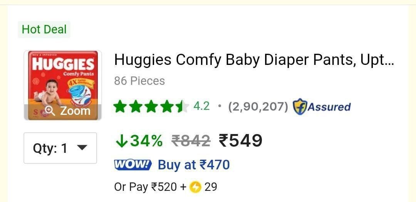
Task: Click the ₹549 current price
Action: click(240, 141)
